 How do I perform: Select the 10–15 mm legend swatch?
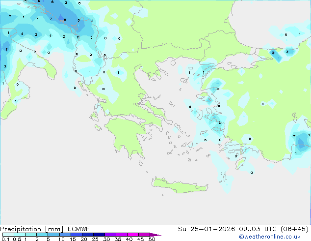point(65,235)
